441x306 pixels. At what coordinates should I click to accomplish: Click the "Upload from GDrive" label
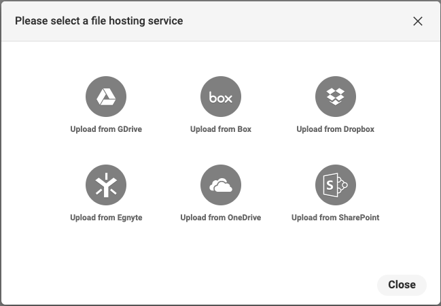point(106,129)
